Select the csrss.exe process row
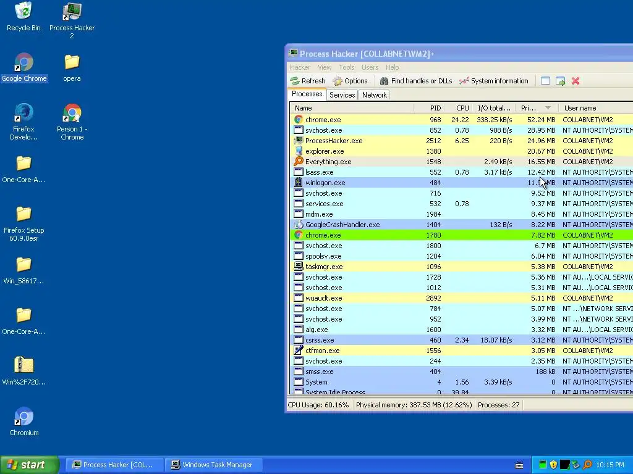The width and height of the screenshot is (633, 474). (x=461, y=340)
